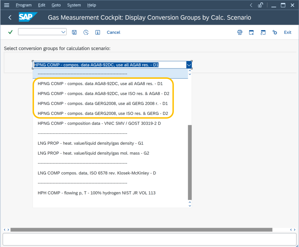The image size is (299, 247).
Task: Open the Goto menu
Action: pos(56,5)
